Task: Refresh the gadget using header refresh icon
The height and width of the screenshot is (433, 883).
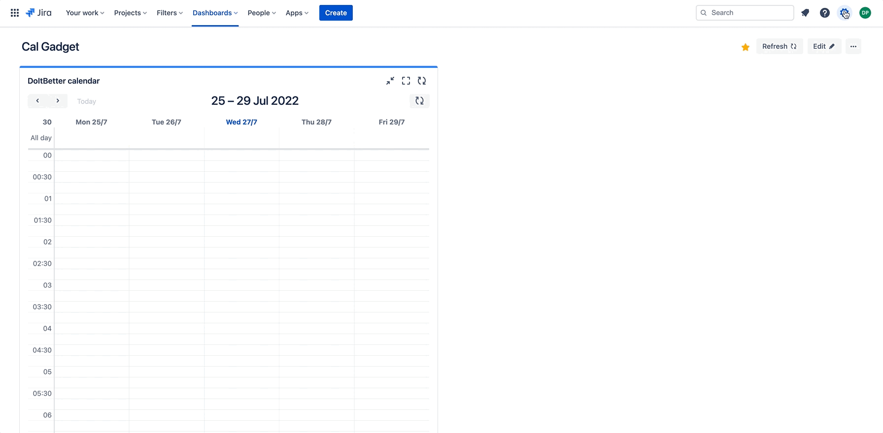Action: (422, 81)
